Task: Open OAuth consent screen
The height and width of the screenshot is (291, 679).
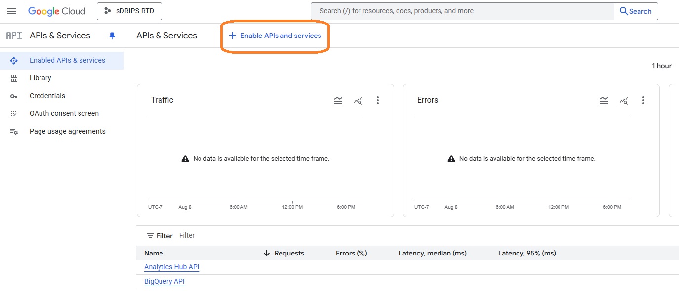Action: [62, 113]
